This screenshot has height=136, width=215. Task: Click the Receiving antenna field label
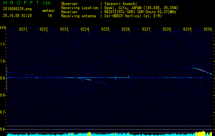point(79,16)
